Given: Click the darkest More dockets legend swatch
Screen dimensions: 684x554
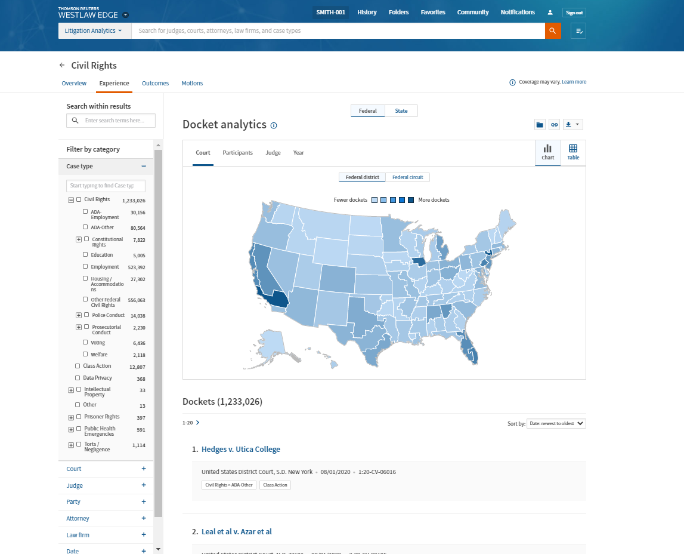Looking at the screenshot, I should point(411,200).
